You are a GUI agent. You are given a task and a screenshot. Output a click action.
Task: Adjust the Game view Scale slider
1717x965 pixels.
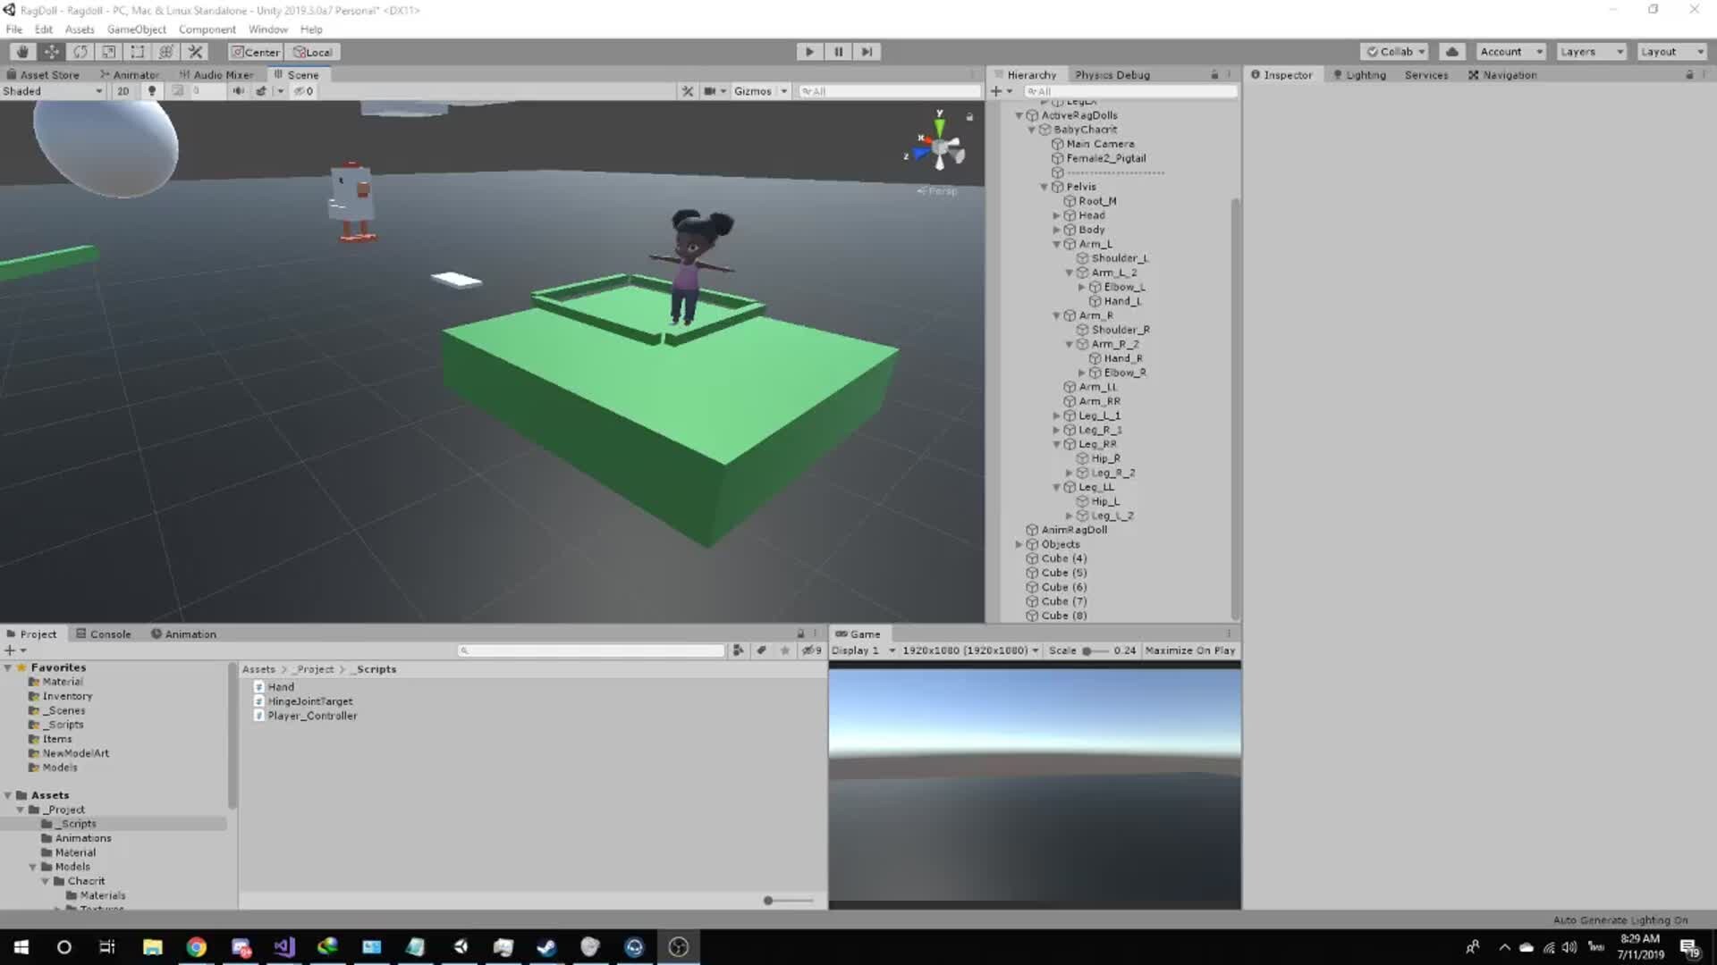click(1087, 651)
